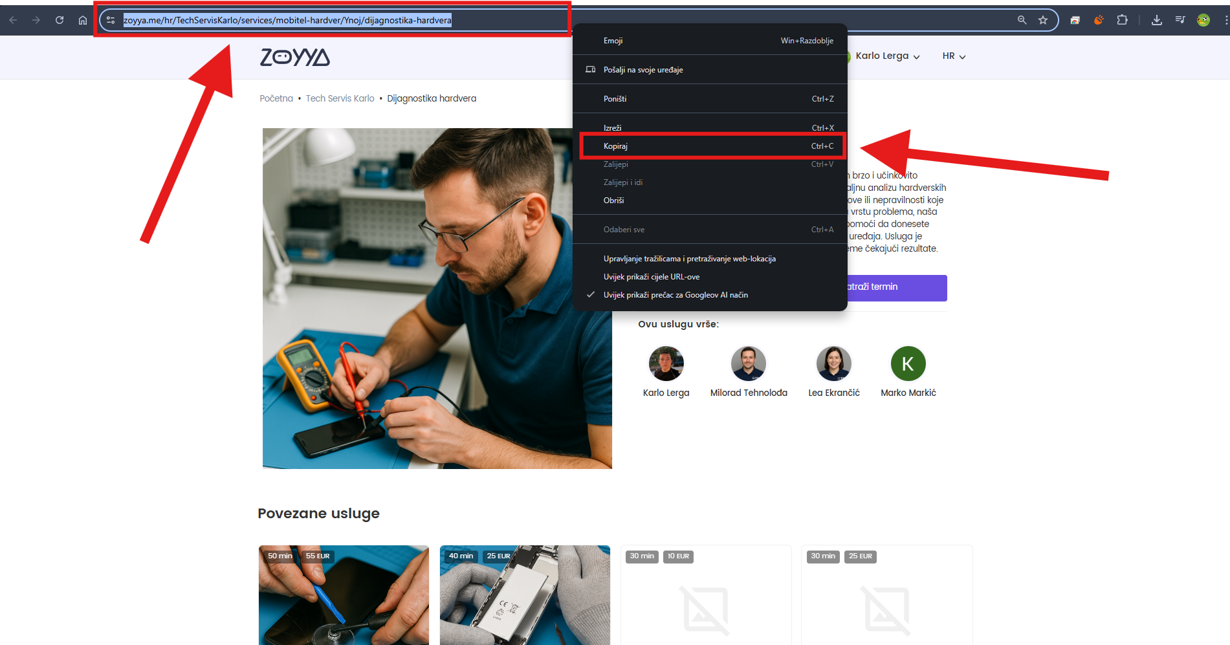This screenshot has width=1230, height=645.
Task: Open browser downloads icon
Action: coord(1156,20)
